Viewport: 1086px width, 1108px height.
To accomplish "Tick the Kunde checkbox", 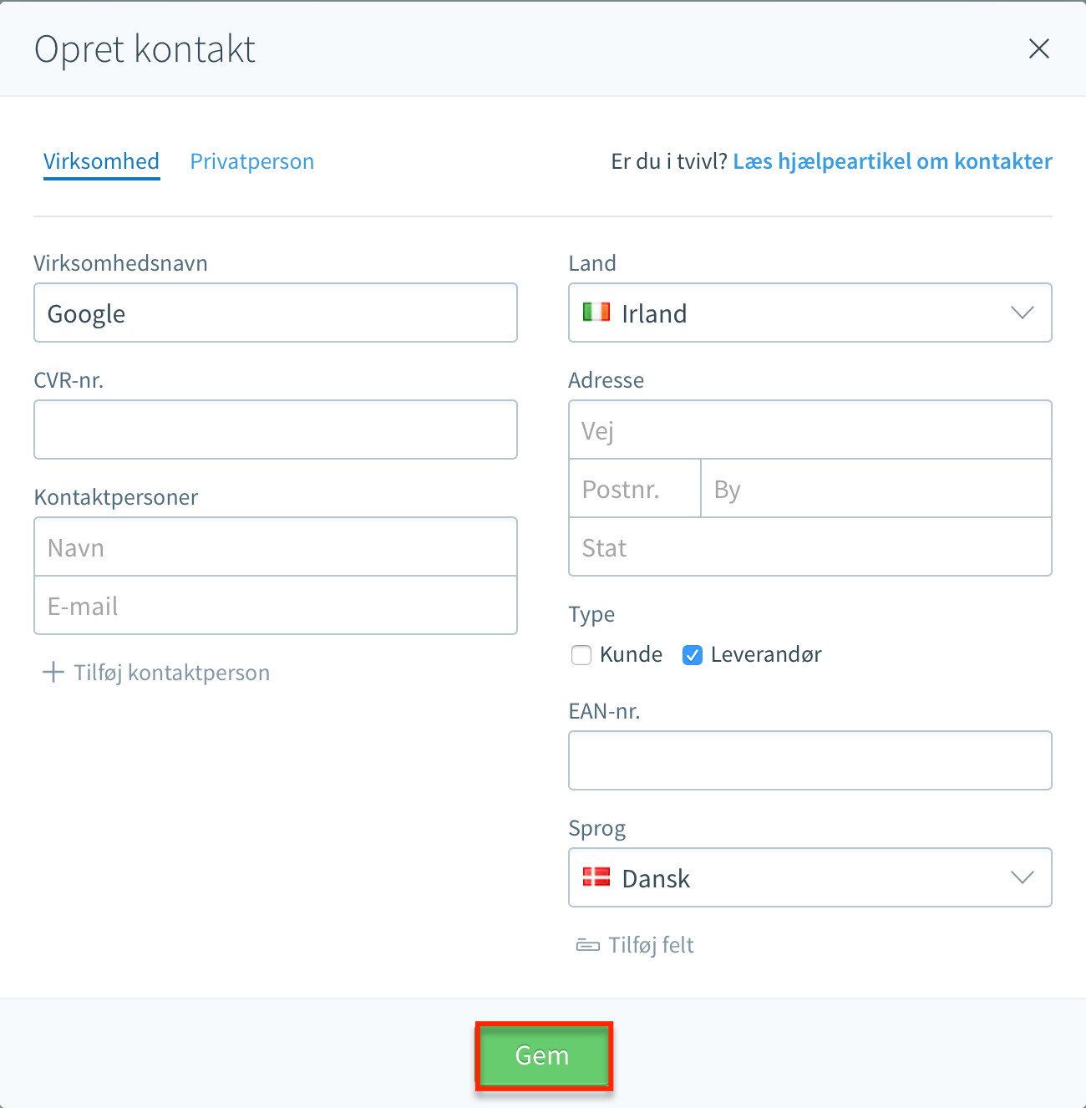I will [581, 655].
